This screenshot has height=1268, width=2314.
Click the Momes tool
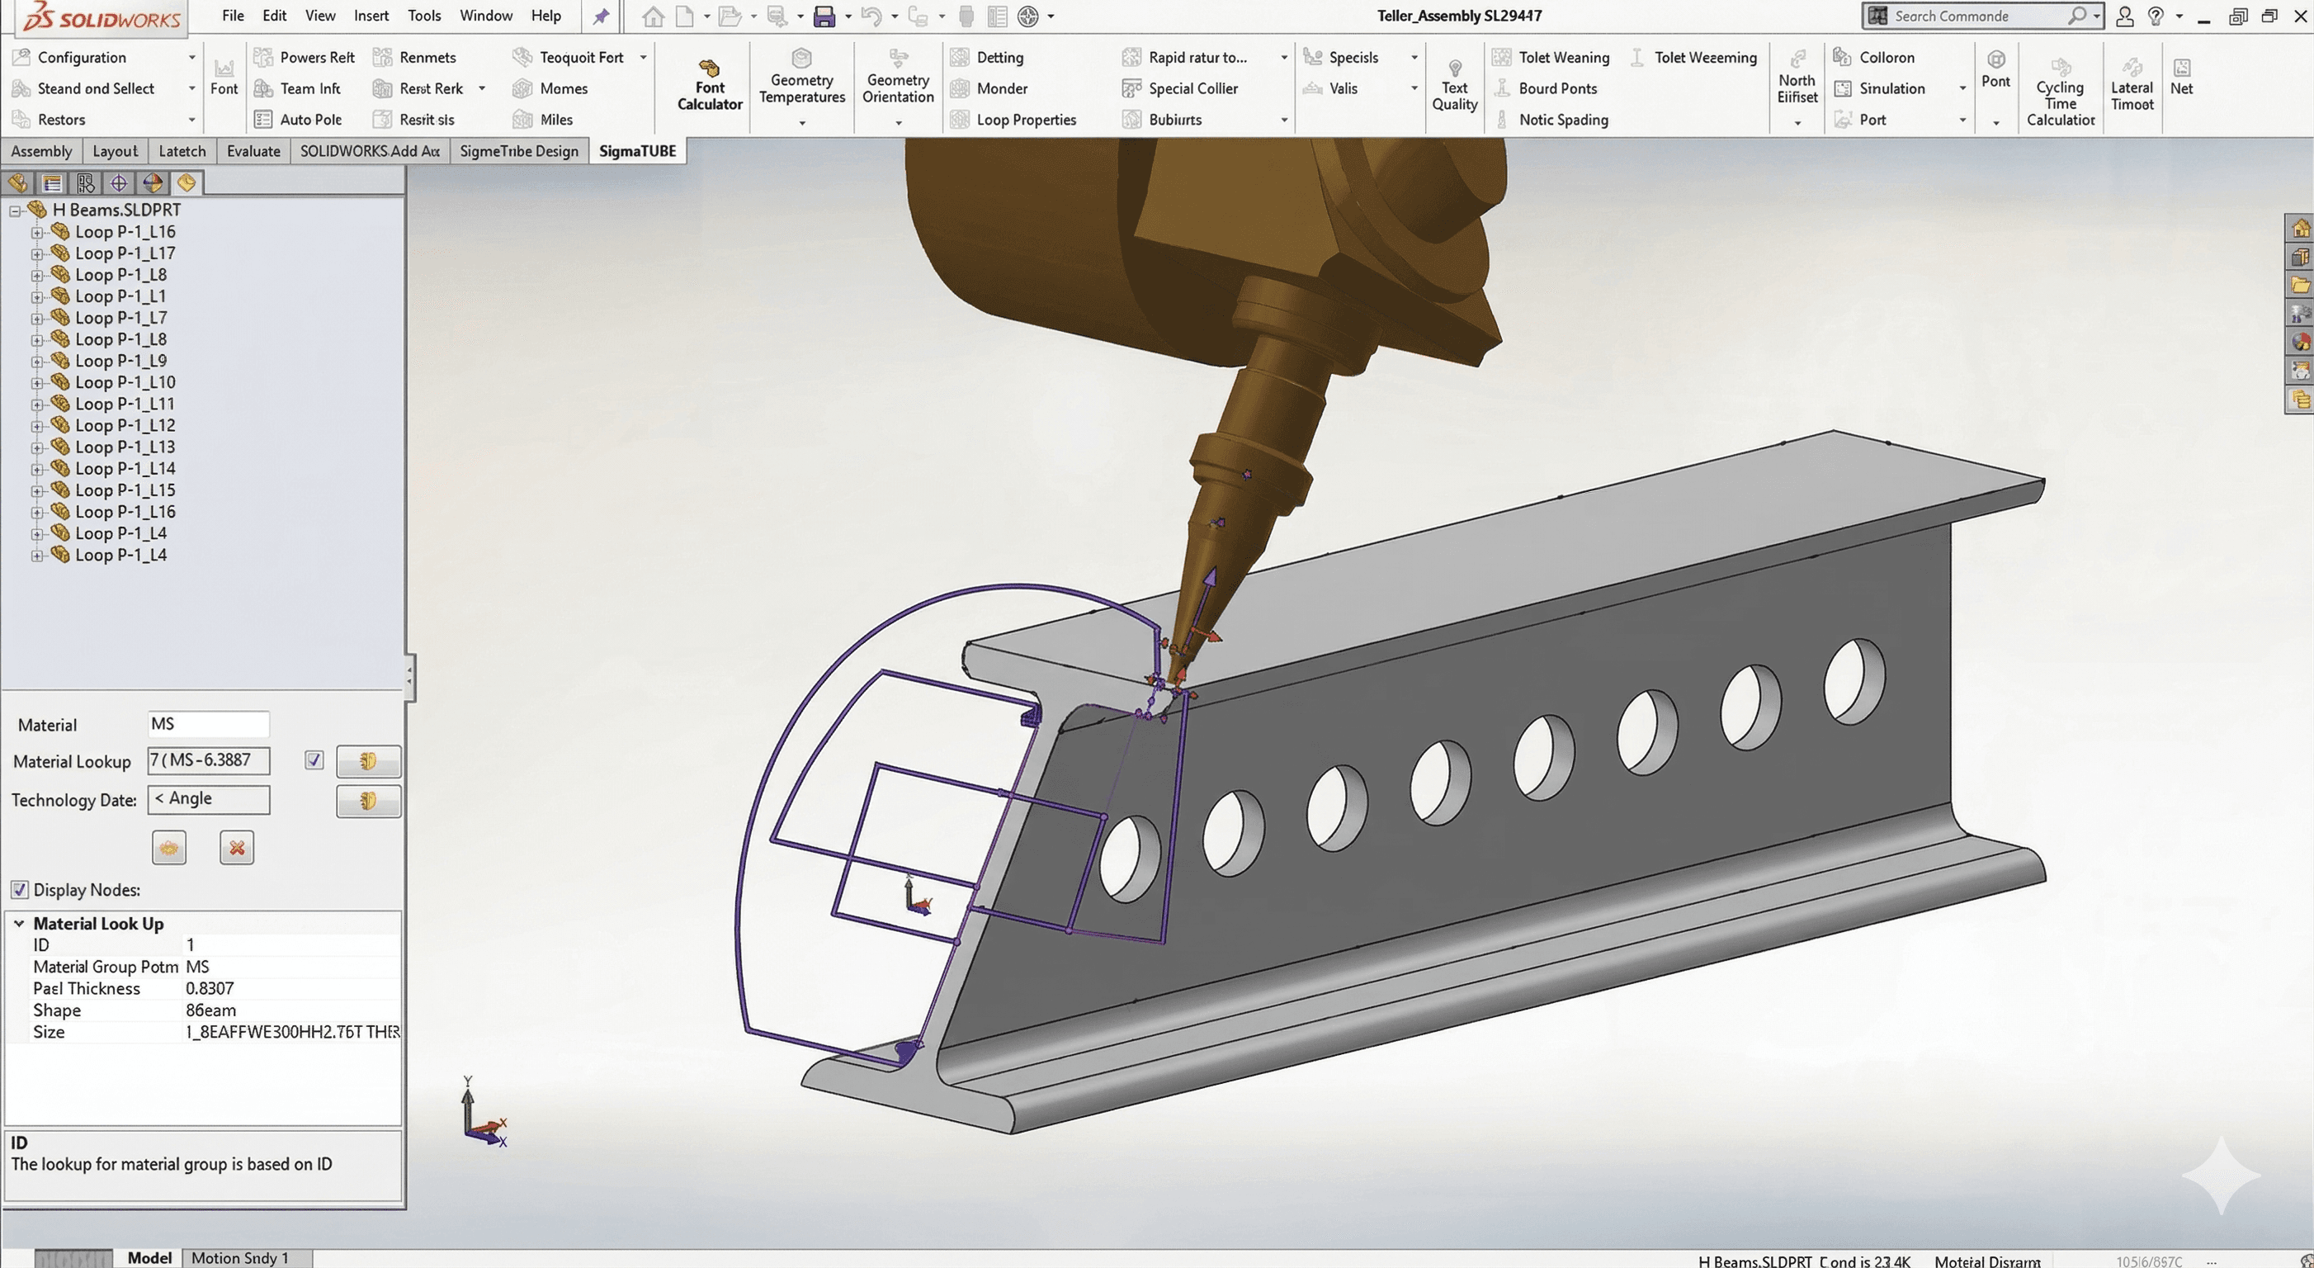click(550, 88)
